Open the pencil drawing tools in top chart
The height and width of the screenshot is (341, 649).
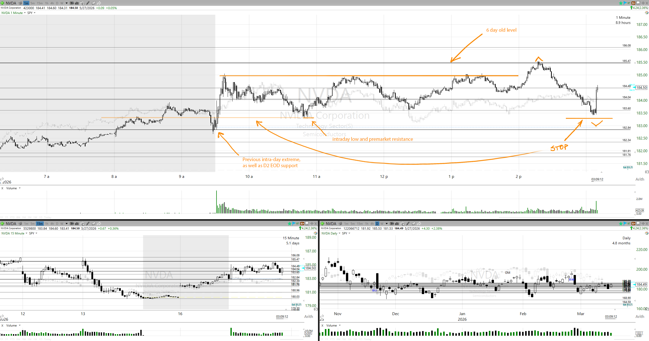(88, 3)
